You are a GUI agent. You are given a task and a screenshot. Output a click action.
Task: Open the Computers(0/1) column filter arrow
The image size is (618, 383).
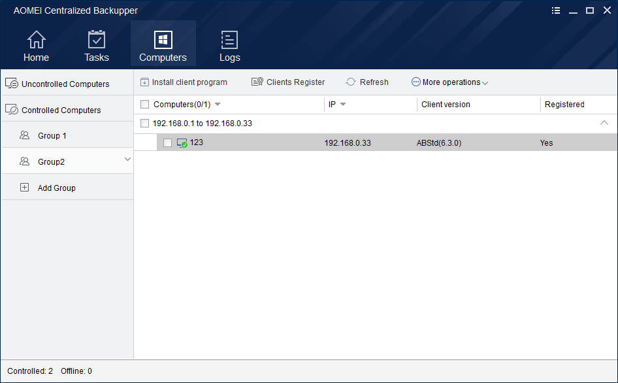[218, 105]
